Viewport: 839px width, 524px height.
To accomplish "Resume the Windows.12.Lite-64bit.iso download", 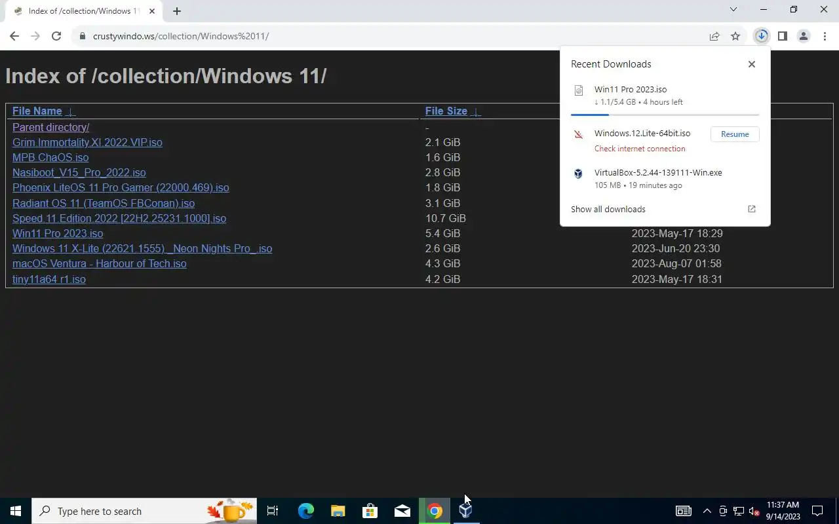I will [735, 134].
